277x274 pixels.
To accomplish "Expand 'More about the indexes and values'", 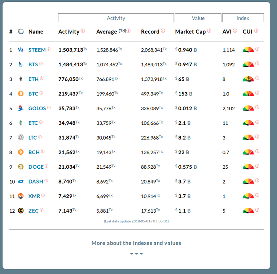I will point(136,243).
